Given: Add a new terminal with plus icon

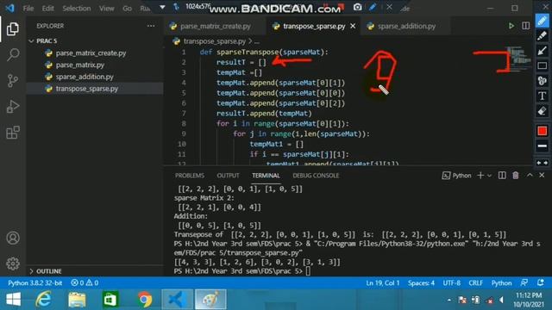Looking at the screenshot, I should point(480,176).
